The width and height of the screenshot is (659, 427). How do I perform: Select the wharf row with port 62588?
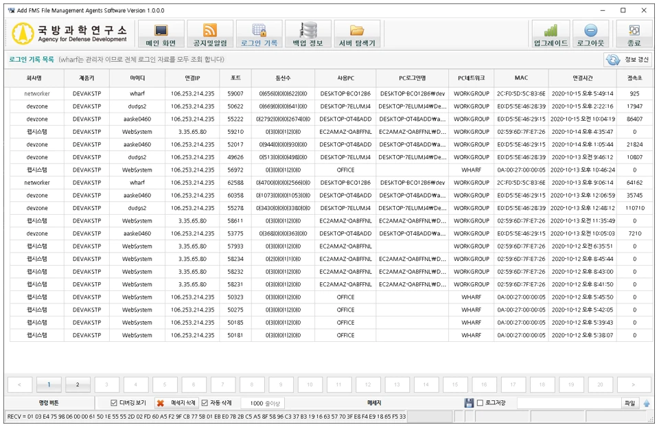pos(331,183)
